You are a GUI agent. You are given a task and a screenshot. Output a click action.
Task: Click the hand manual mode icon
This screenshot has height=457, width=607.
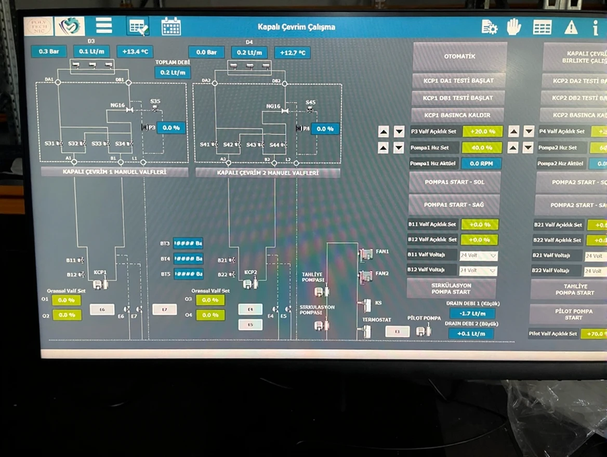point(514,26)
